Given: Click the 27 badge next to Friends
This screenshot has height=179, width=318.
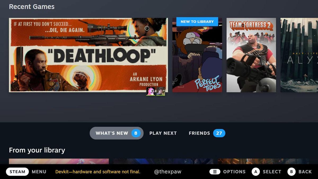Looking at the screenshot, I should point(219,133).
